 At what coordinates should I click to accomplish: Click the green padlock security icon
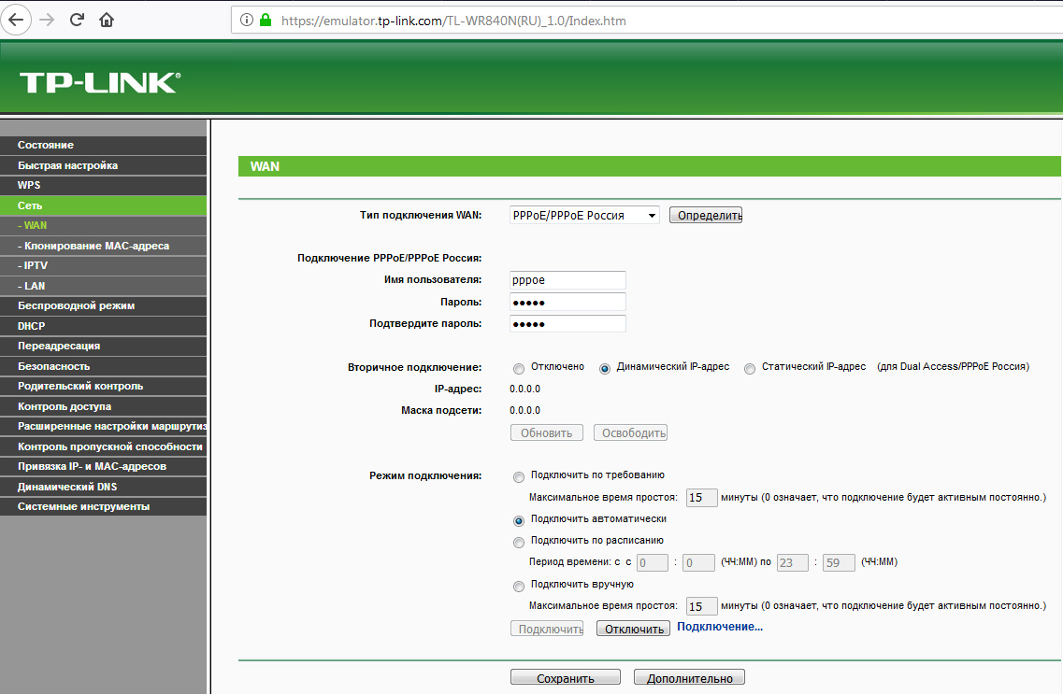266,21
